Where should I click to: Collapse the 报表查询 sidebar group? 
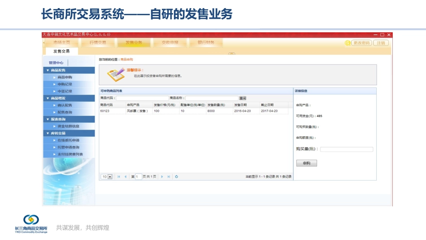click(x=69, y=119)
